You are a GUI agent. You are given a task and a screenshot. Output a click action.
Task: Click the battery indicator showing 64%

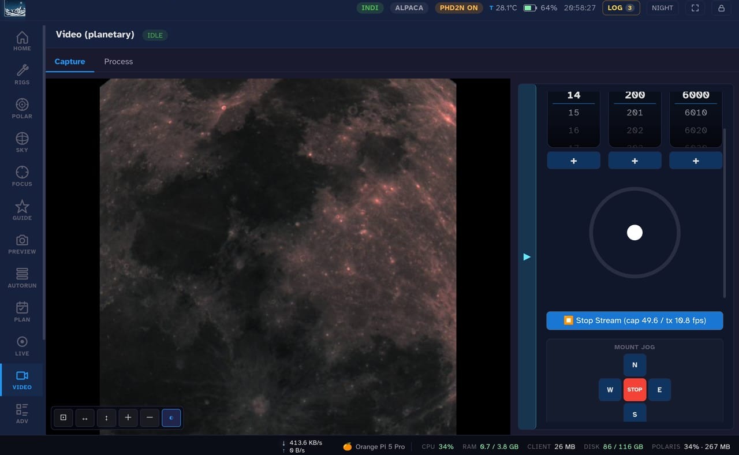pos(540,8)
